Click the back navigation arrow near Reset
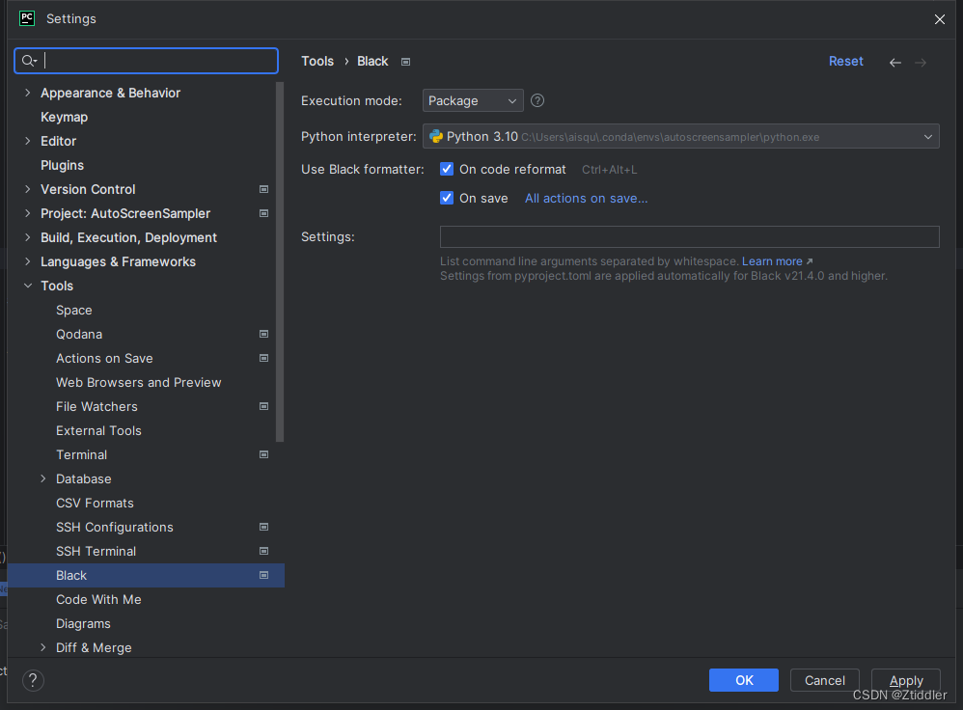This screenshot has width=963, height=710. point(894,61)
